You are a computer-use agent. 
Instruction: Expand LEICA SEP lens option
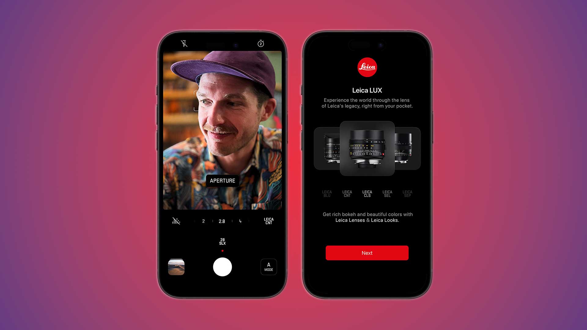(407, 194)
